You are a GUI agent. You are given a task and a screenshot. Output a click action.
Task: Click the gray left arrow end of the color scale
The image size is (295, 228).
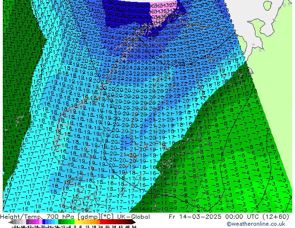click(10, 222)
